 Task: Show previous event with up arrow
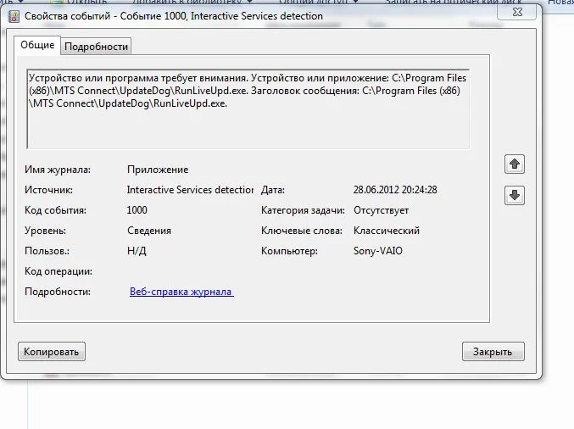pos(515,164)
